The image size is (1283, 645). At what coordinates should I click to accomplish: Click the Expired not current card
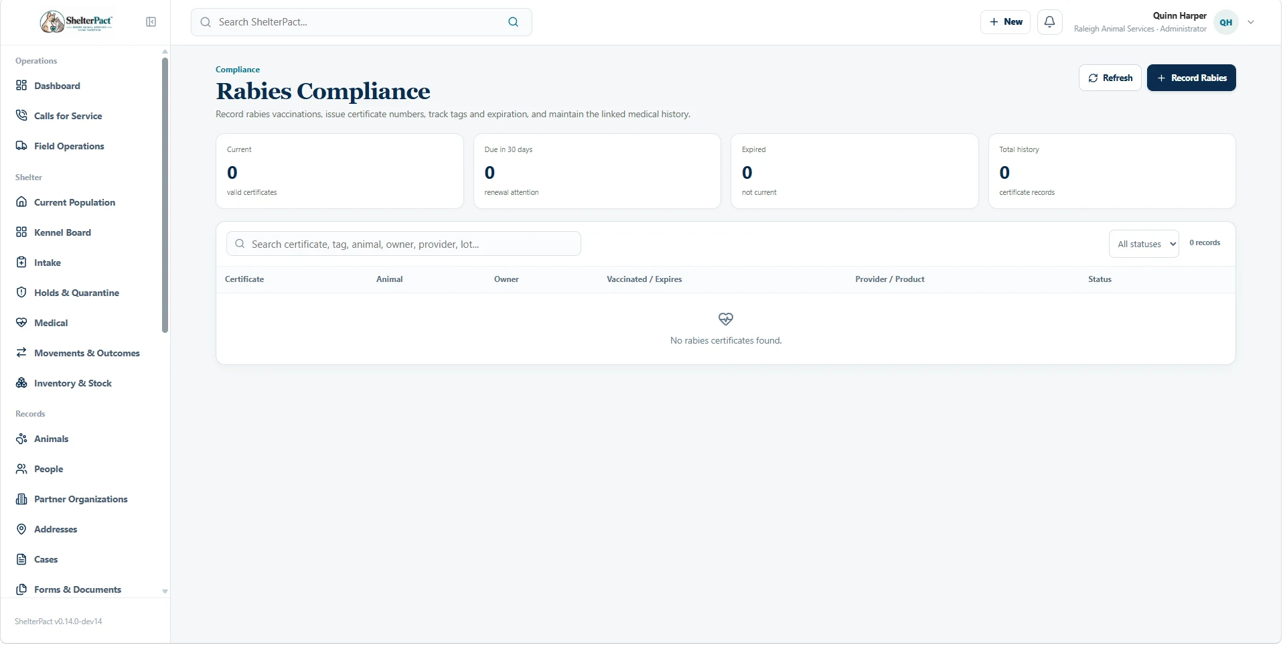pyautogui.click(x=854, y=171)
